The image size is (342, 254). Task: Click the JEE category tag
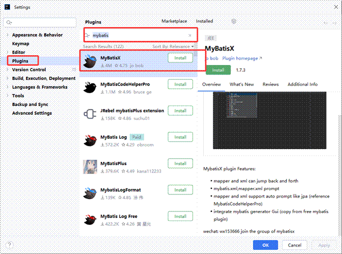click(211, 38)
